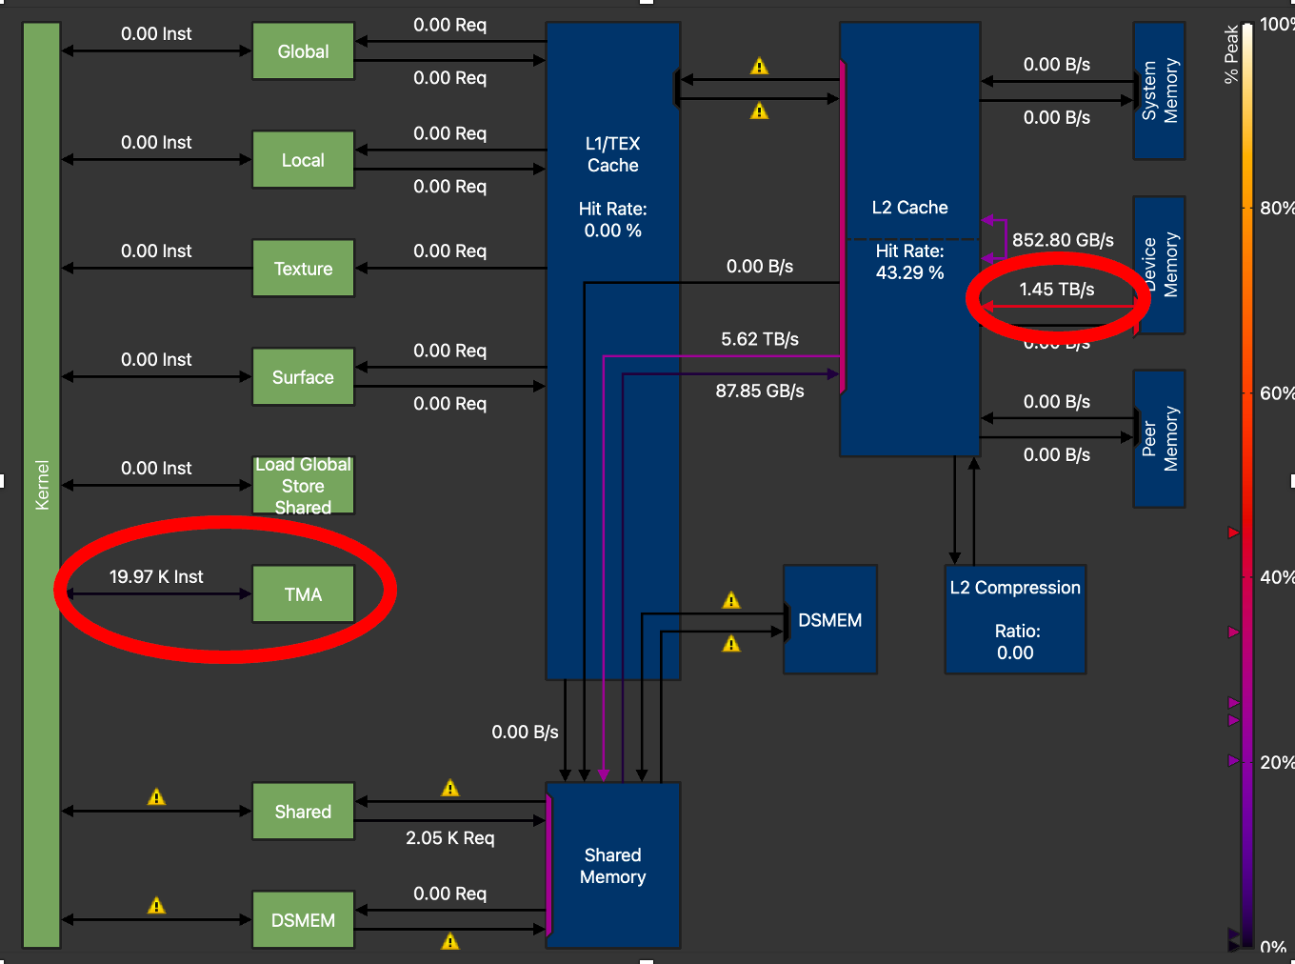The height and width of the screenshot is (964, 1295).
Task: Click the warning triangle above the L2 Cache arrow
Action: (759, 65)
